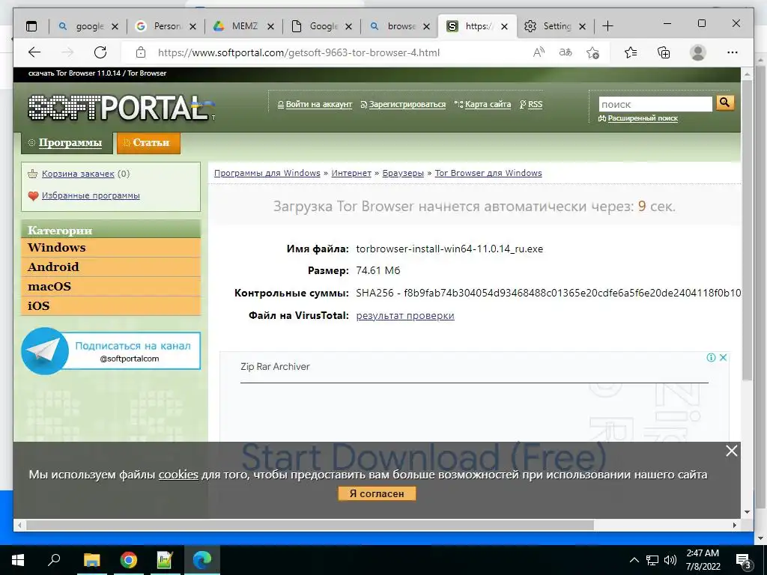The height and width of the screenshot is (575, 767).
Task: Select Android category
Action: tap(111, 267)
